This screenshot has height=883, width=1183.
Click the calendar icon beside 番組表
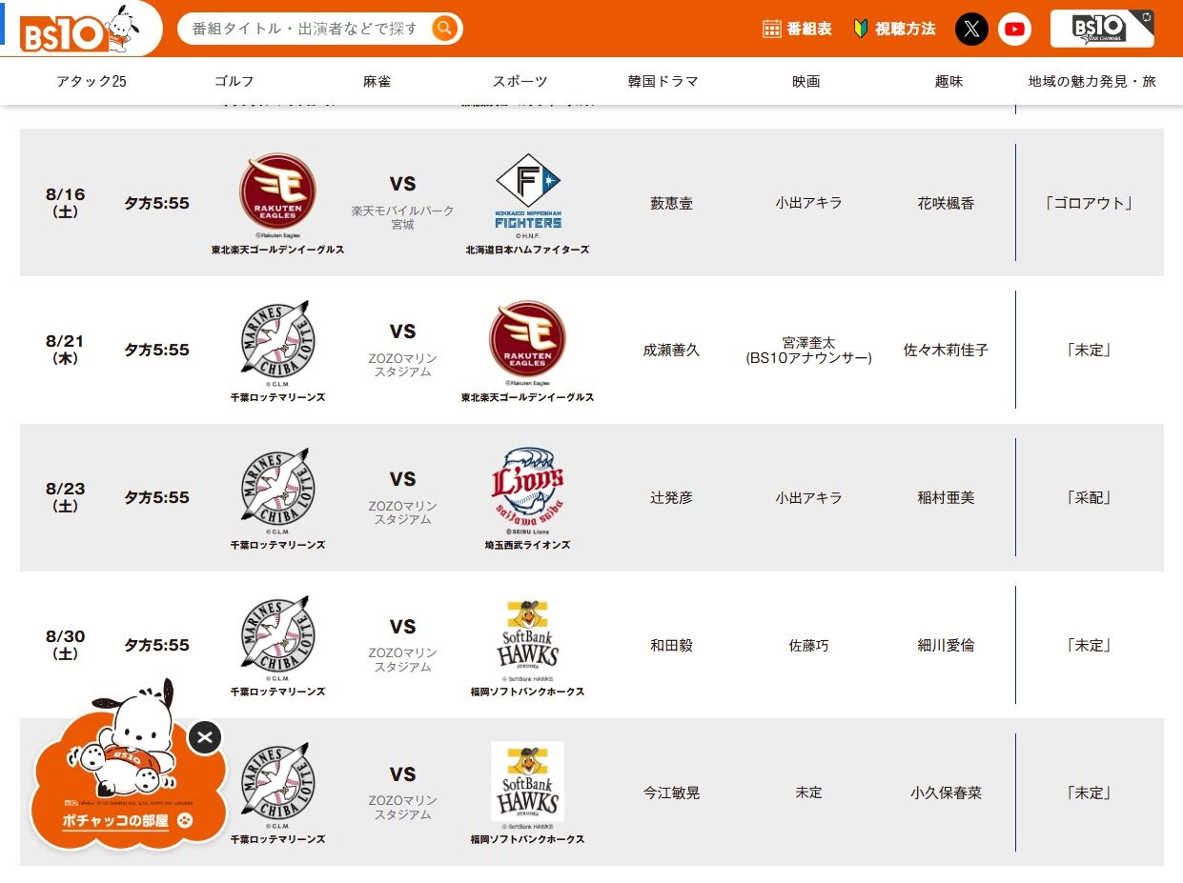[772, 29]
